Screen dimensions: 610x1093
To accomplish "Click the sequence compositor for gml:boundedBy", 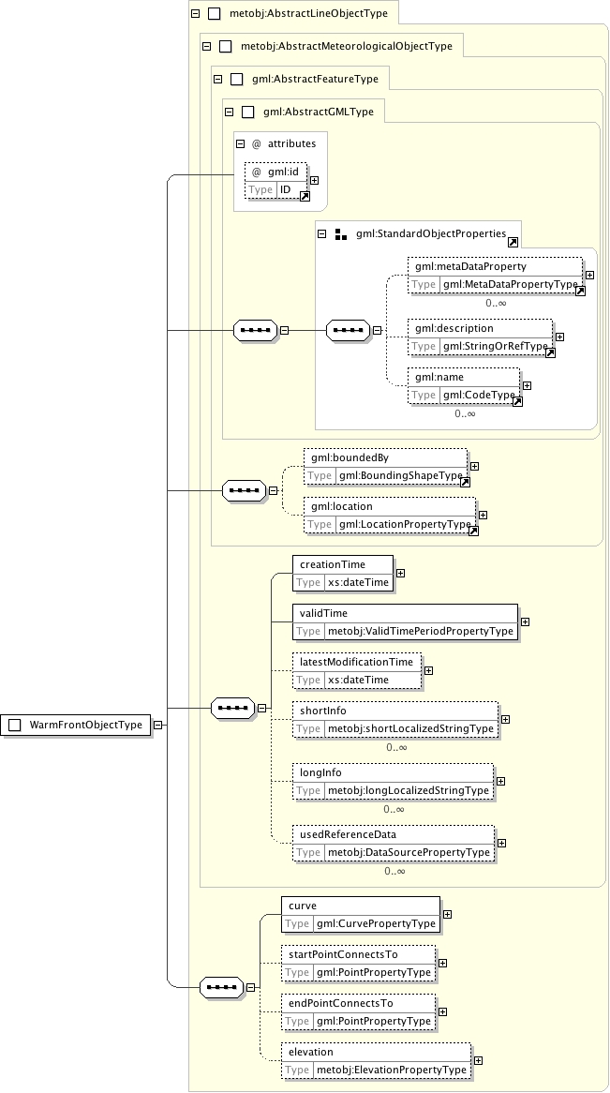I will [244, 491].
